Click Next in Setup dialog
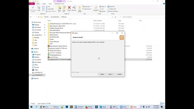 [x=111, y=74]
